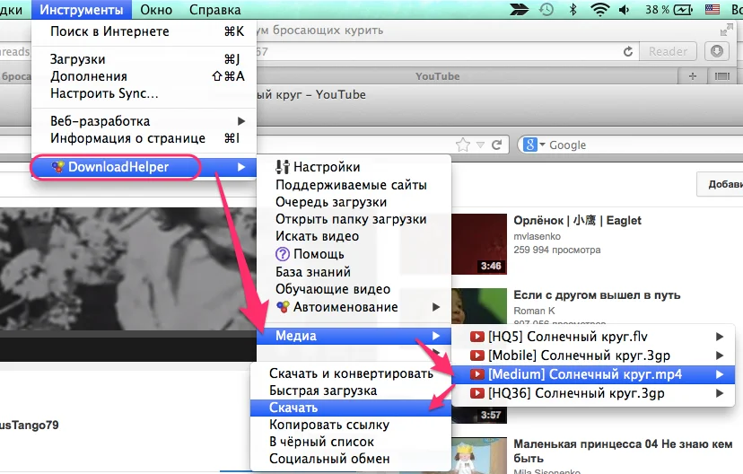Select Дополнения menu item
Image resolution: width=743 pixels, height=474 pixels.
[x=144, y=76]
